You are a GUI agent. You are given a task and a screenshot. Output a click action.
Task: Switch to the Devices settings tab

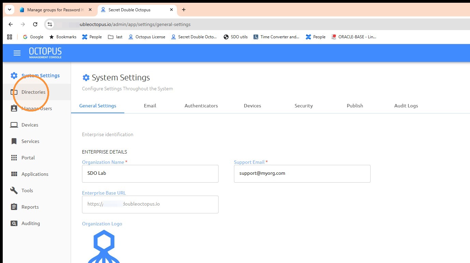click(252, 106)
